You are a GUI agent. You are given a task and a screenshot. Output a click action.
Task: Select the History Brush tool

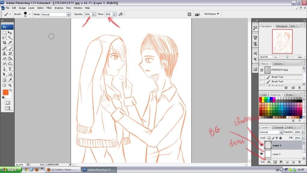coord(10,53)
